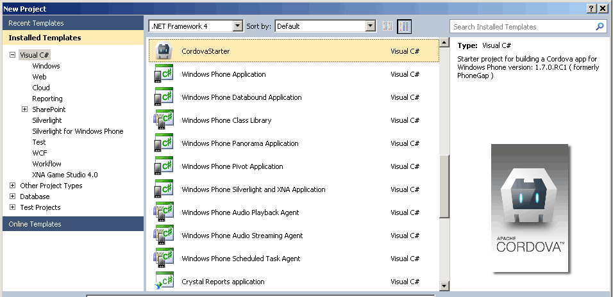Select Other Project Types item
This screenshot has width=613, height=297.
pos(51,186)
